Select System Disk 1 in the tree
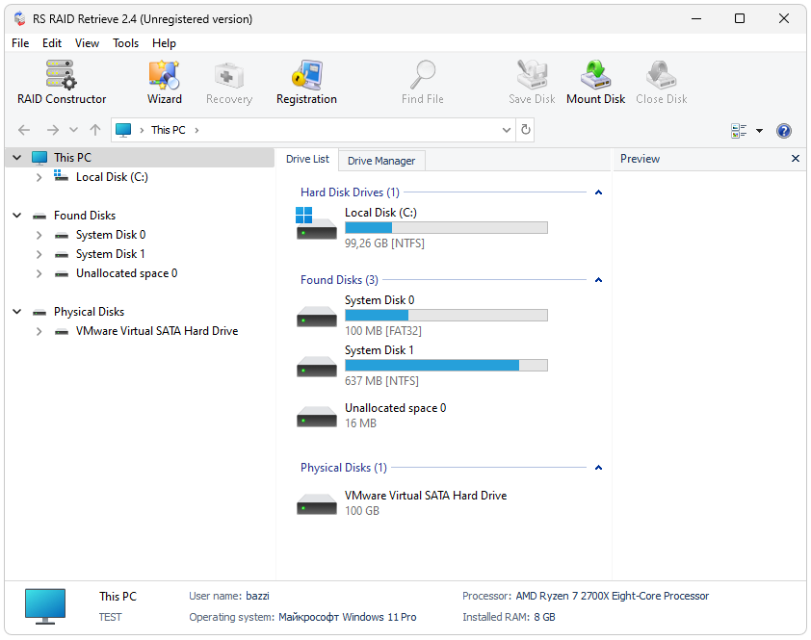Image resolution: width=811 pixels, height=640 pixels. tap(110, 254)
